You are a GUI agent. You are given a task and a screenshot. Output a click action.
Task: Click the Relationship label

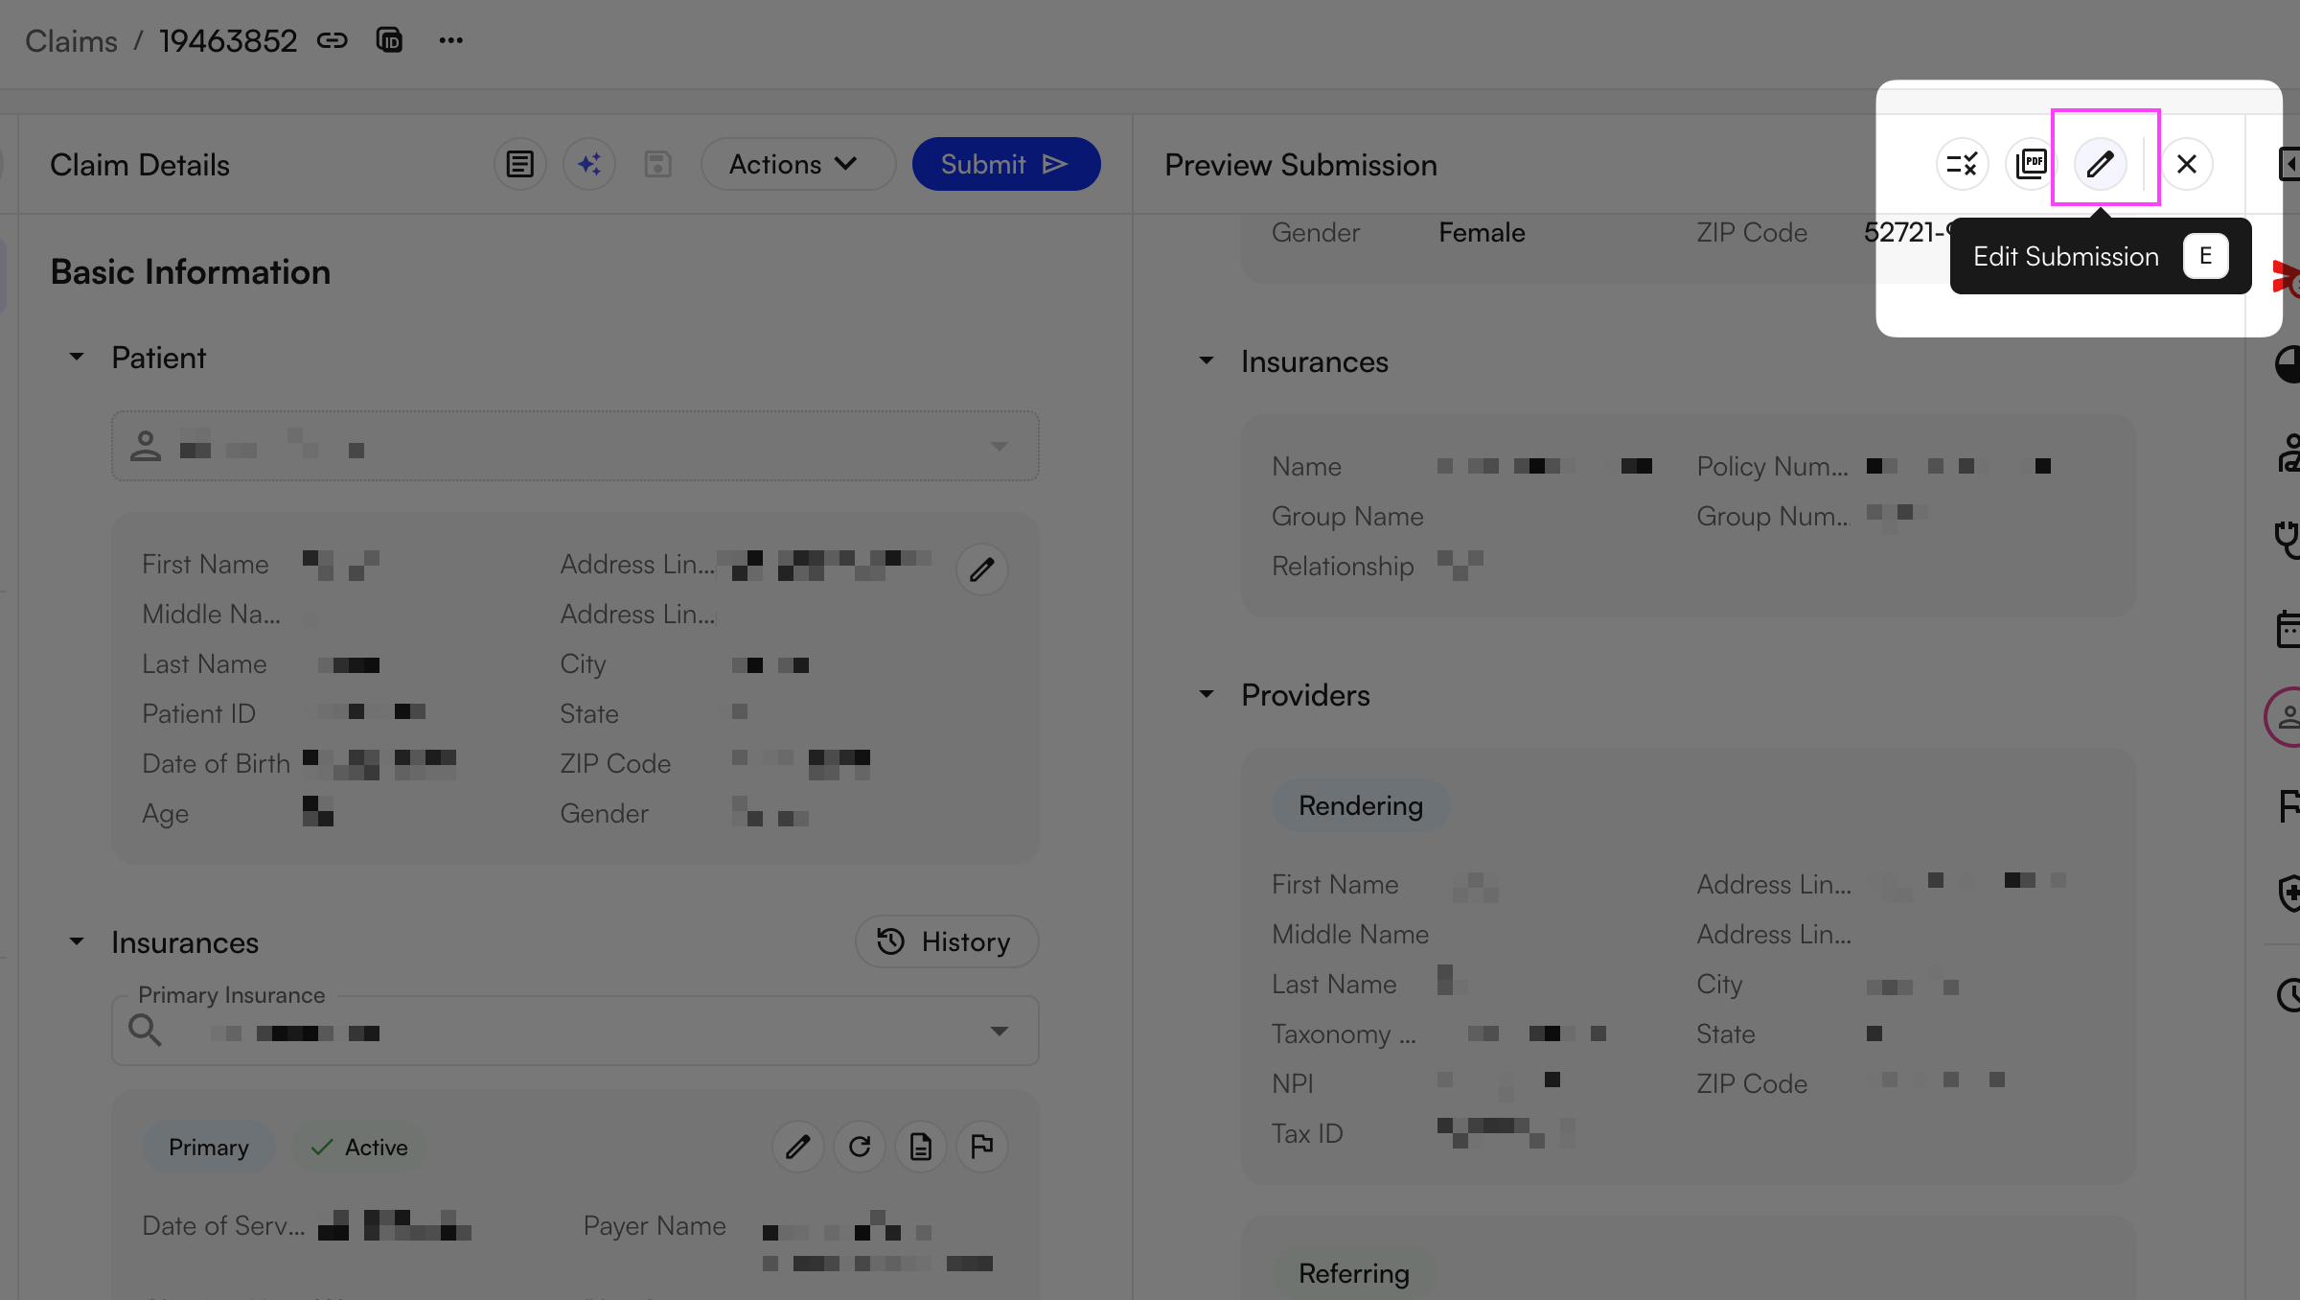click(x=1343, y=566)
